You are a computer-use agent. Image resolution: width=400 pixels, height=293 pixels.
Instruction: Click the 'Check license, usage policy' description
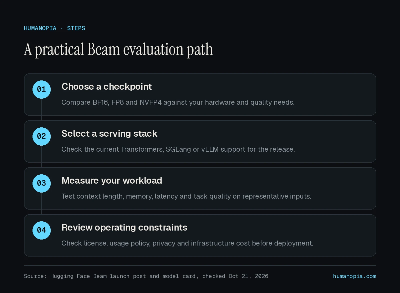[x=187, y=243]
